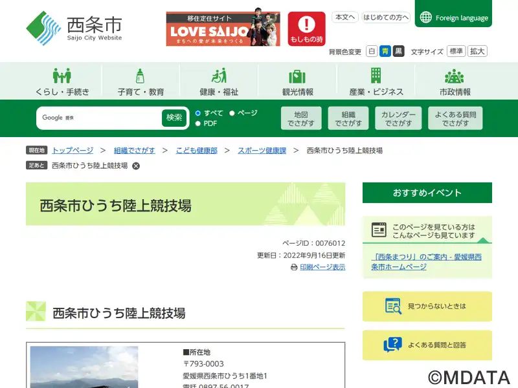Open 地図でさがす map search

pyautogui.click(x=301, y=118)
